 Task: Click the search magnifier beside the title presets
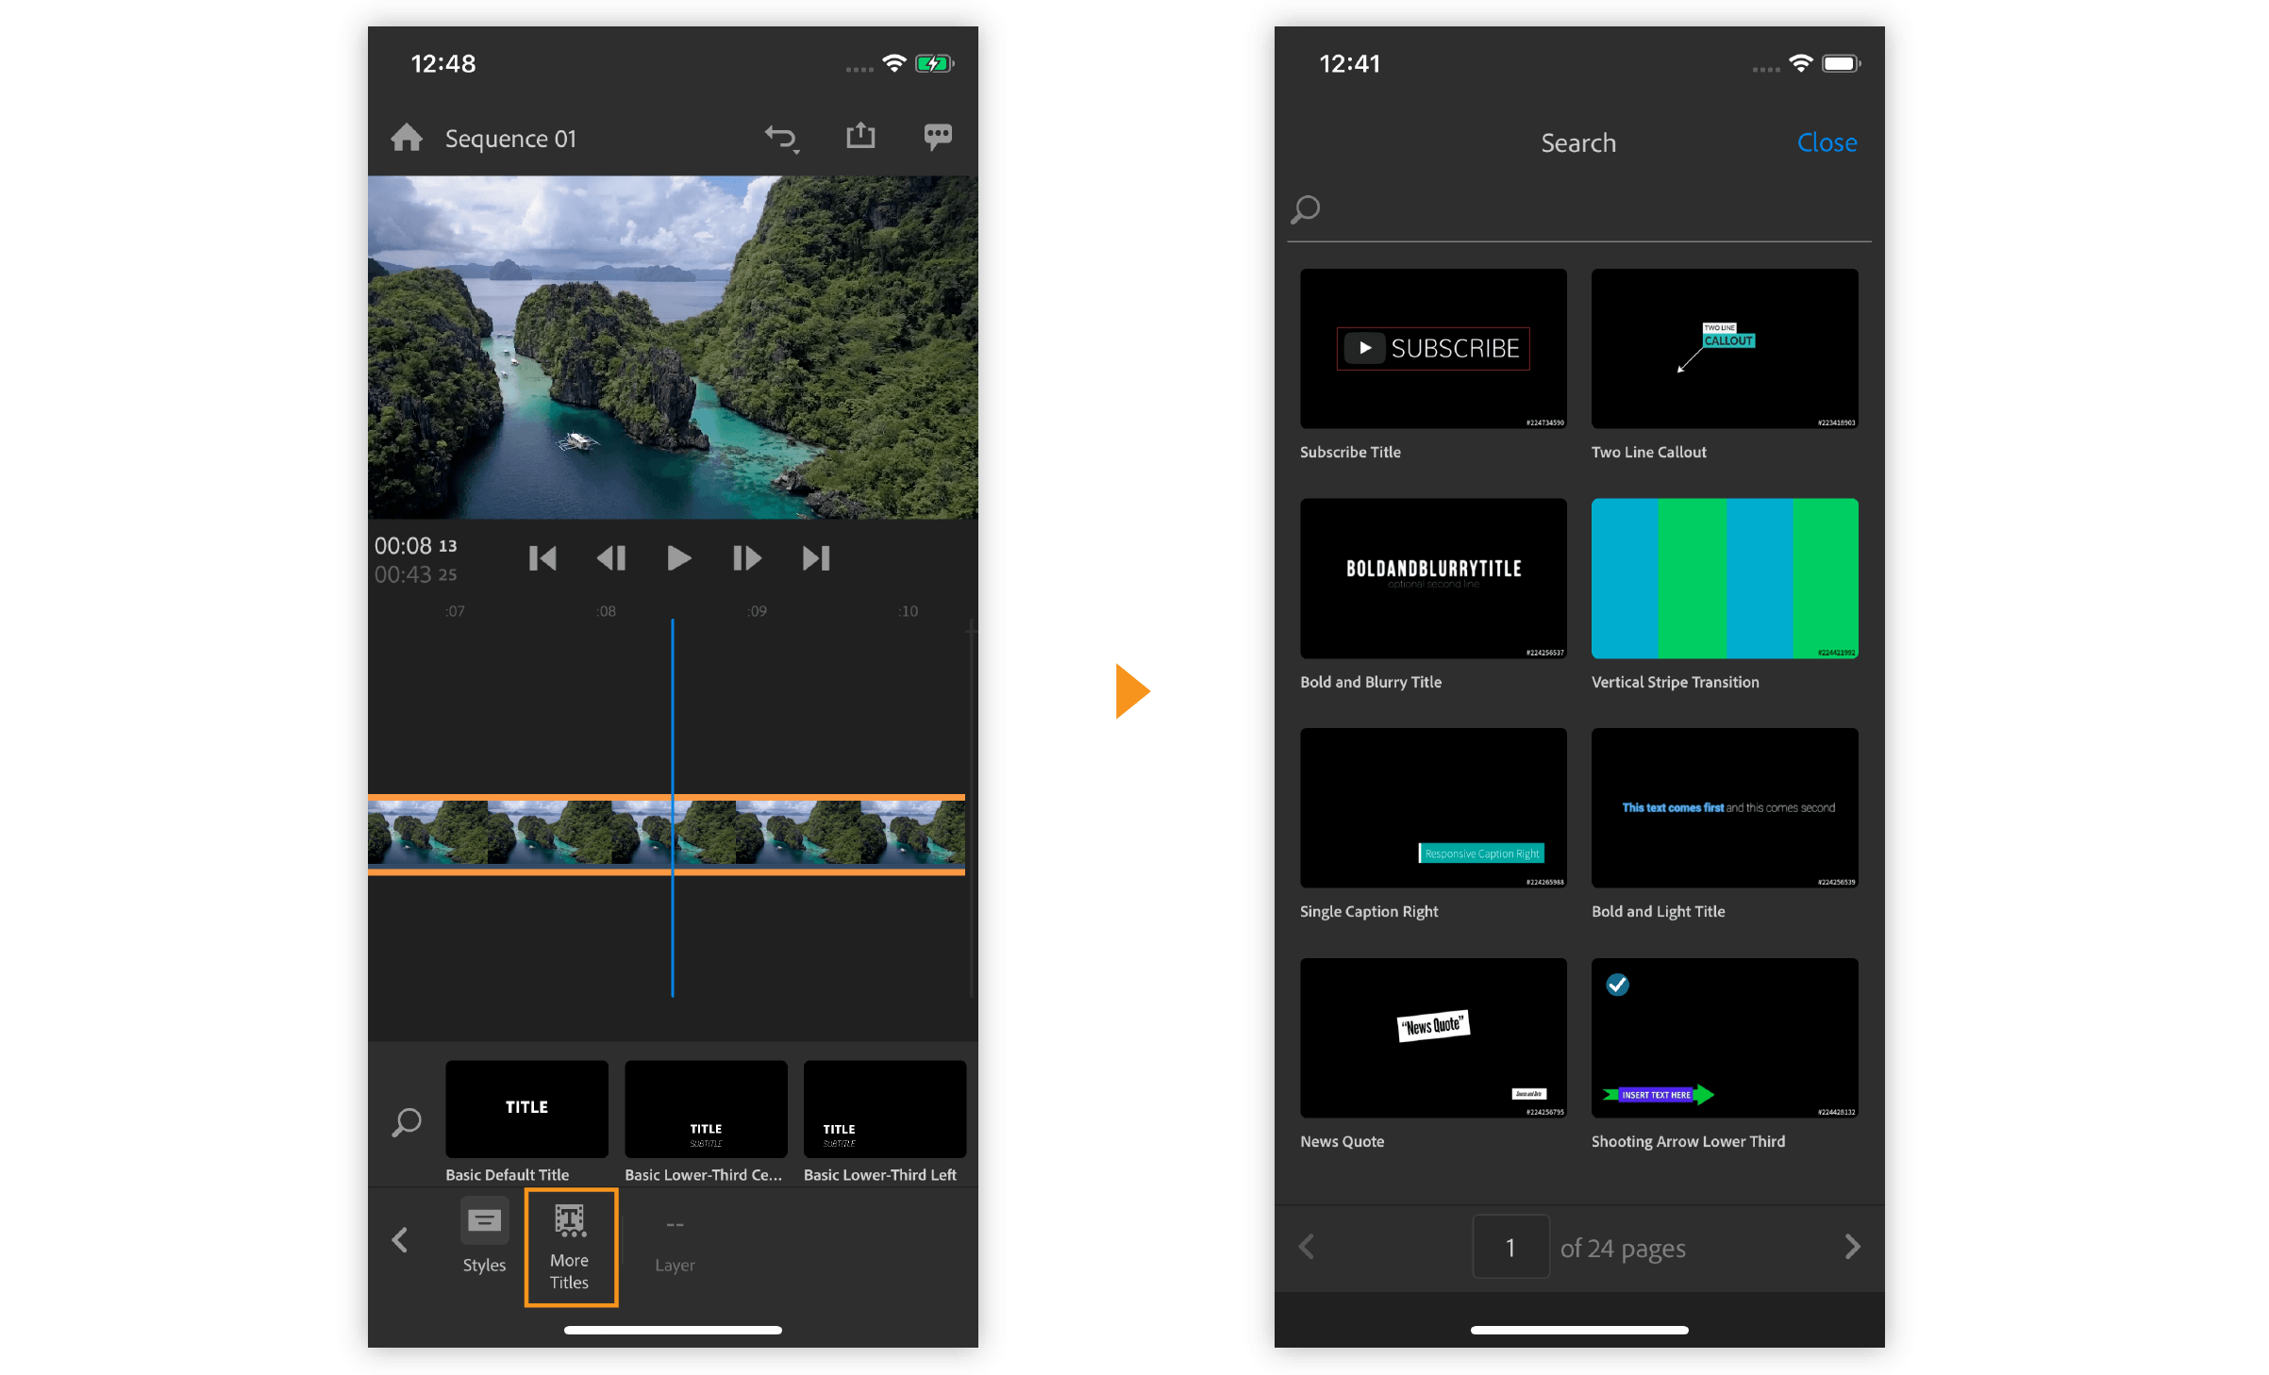click(x=406, y=1122)
